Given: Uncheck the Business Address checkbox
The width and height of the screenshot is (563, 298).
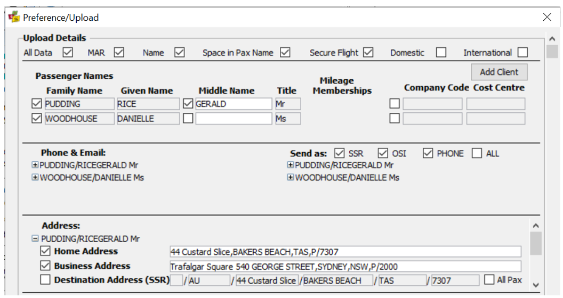Looking at the screenshot, I should coord(45,266).
